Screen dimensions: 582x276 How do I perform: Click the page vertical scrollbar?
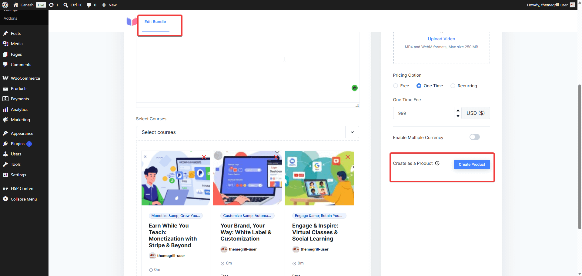(x=580, y=157)
